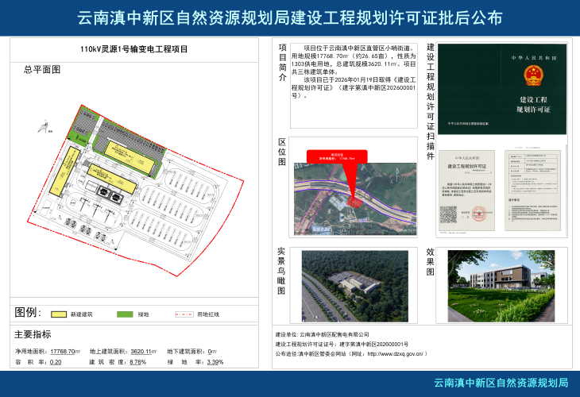Viewport: 580px width, 397px height.
Task: Click the 容积率 value 0.20
Action: point(56,362)
